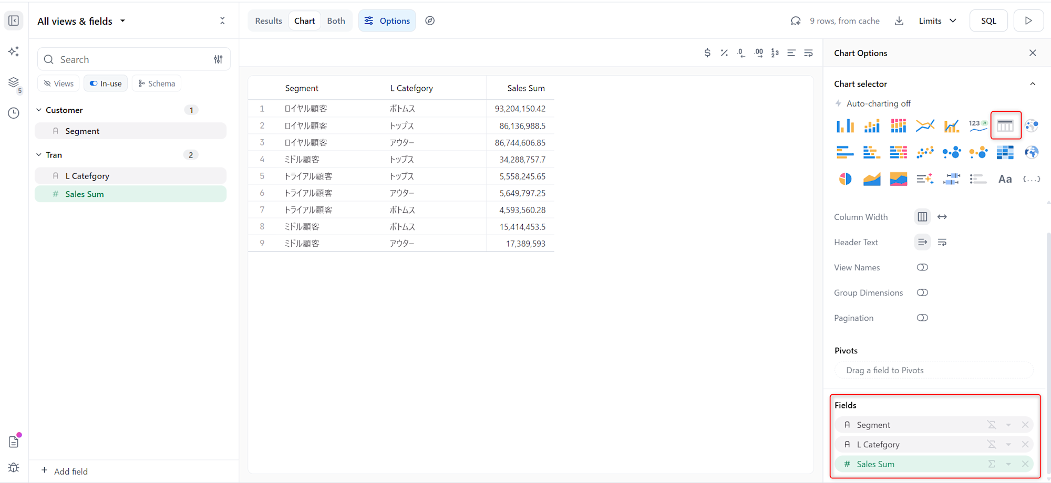Screen dimensions: 1051x483
Task: Run the query with play button
Action: pos(1028,21)
